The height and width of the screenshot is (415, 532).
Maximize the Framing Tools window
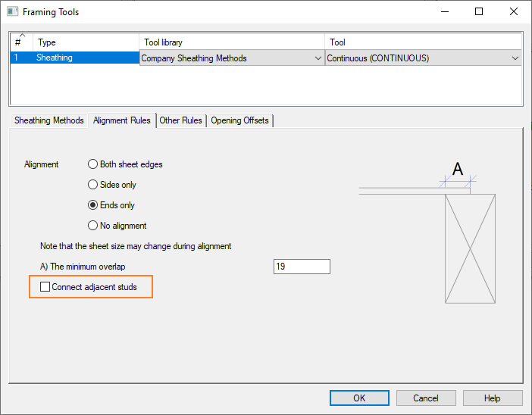[478, 12]
